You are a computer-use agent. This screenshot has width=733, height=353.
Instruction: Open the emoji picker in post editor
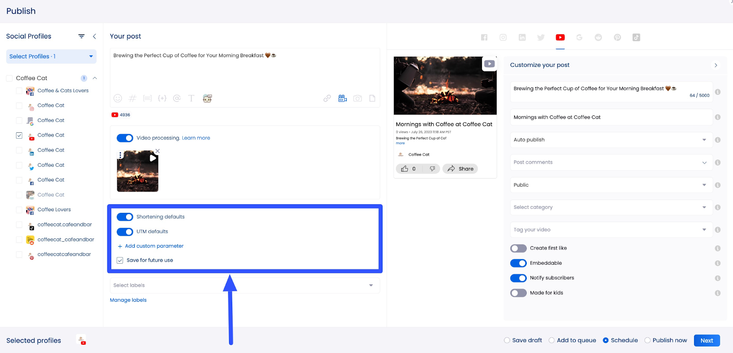pos(118,98)
